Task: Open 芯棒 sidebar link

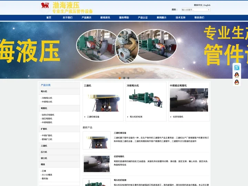Action: 44,171
